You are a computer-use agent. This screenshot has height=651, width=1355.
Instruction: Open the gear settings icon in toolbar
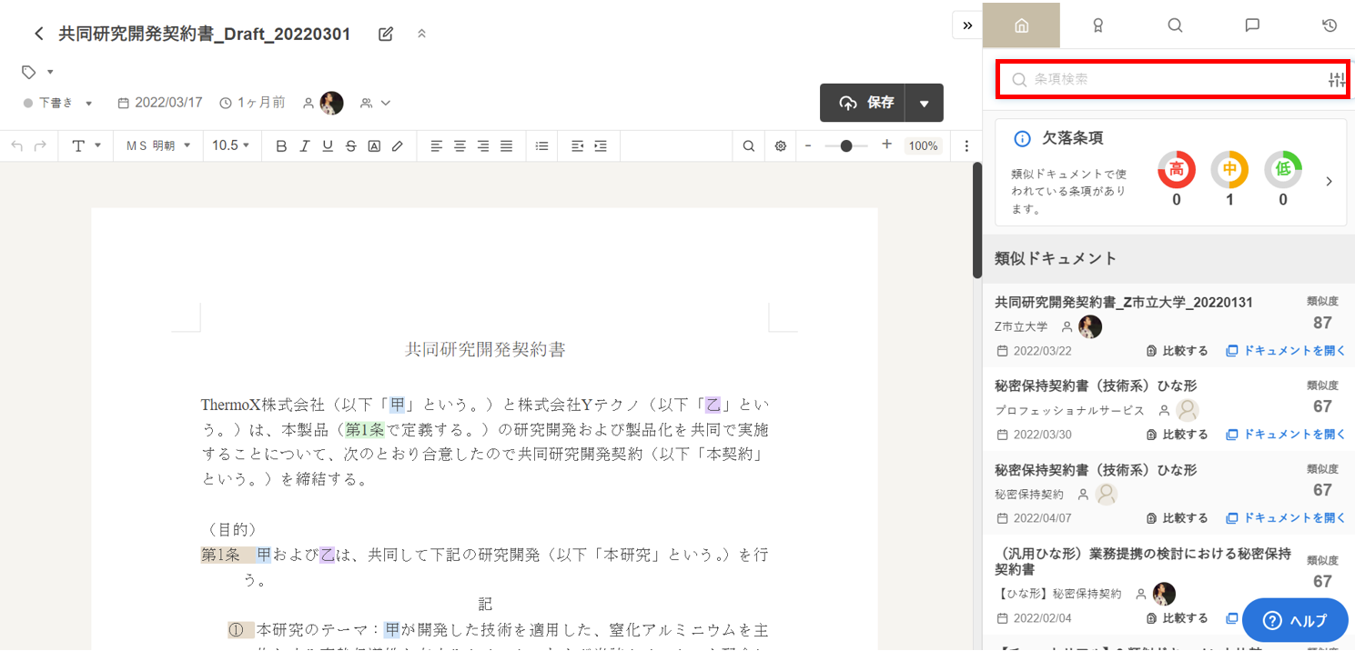pos(780,145)
